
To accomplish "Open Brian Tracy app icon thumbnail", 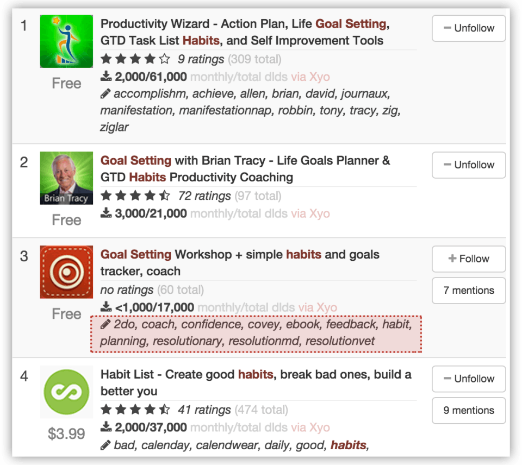I will pos(66,178).
